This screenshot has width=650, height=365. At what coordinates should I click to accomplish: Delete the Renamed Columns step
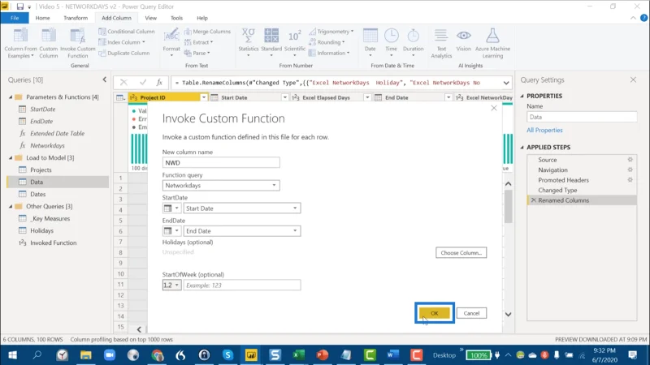(x=534, y=200)
